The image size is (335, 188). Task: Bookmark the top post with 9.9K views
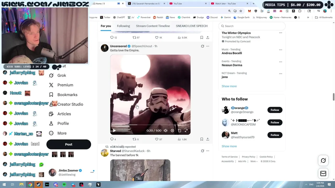202,38
